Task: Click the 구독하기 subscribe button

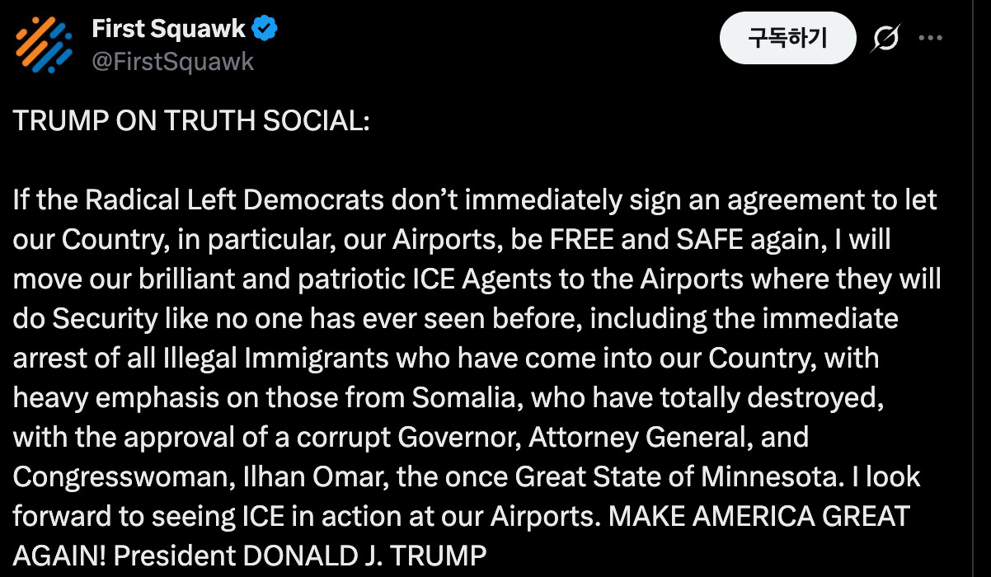Action: (788, 38)
